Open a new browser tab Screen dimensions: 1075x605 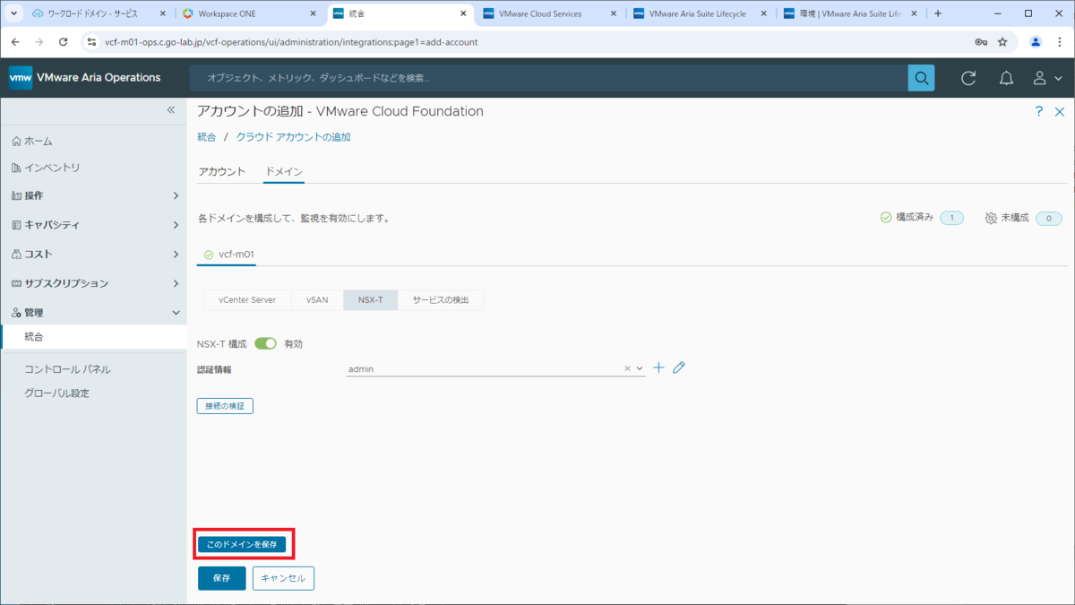[x=938, y=13]
